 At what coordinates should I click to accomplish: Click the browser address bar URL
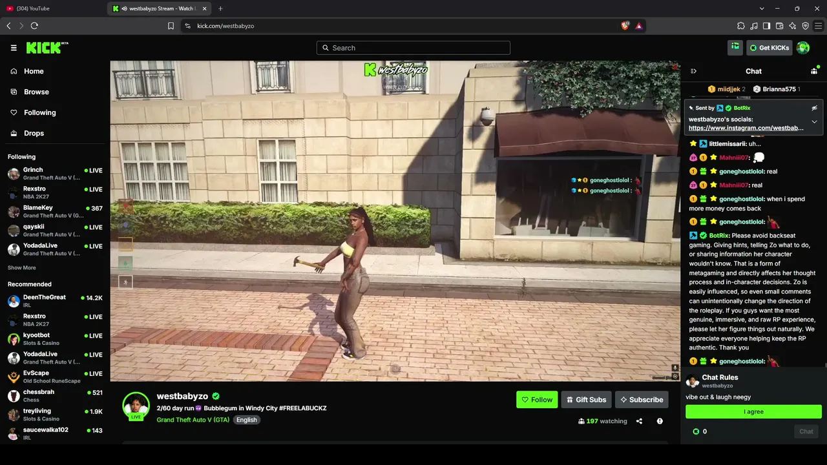coord(225,26)
